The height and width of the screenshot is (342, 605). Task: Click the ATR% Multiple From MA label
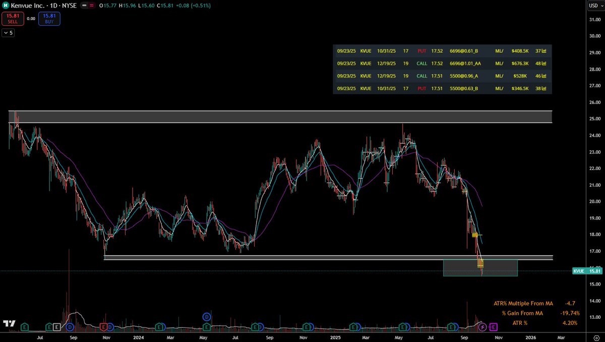coord(523,304)
